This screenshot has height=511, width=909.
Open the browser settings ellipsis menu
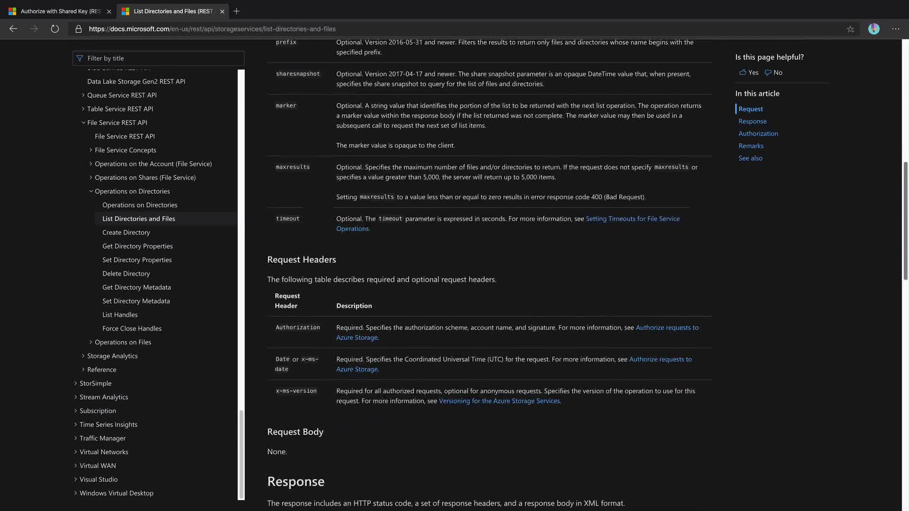tap(895, 29)
